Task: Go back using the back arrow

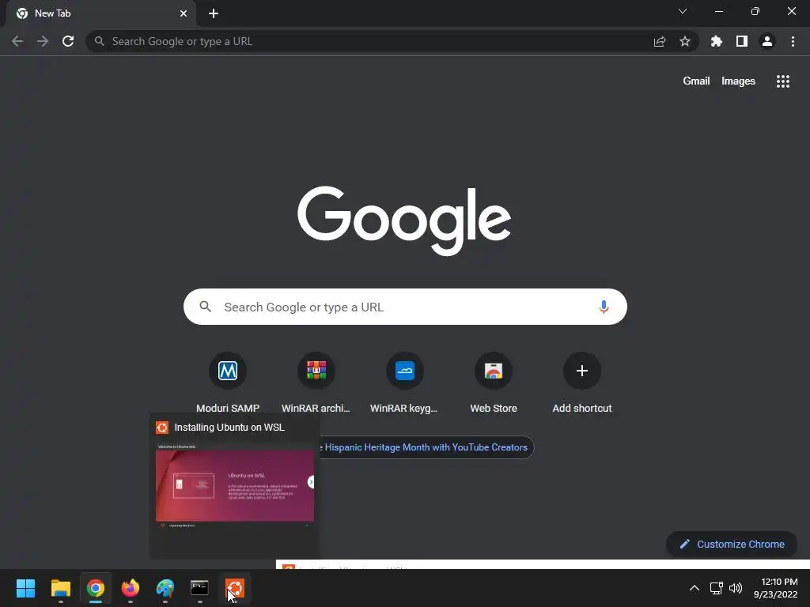Action: (17, 41)
